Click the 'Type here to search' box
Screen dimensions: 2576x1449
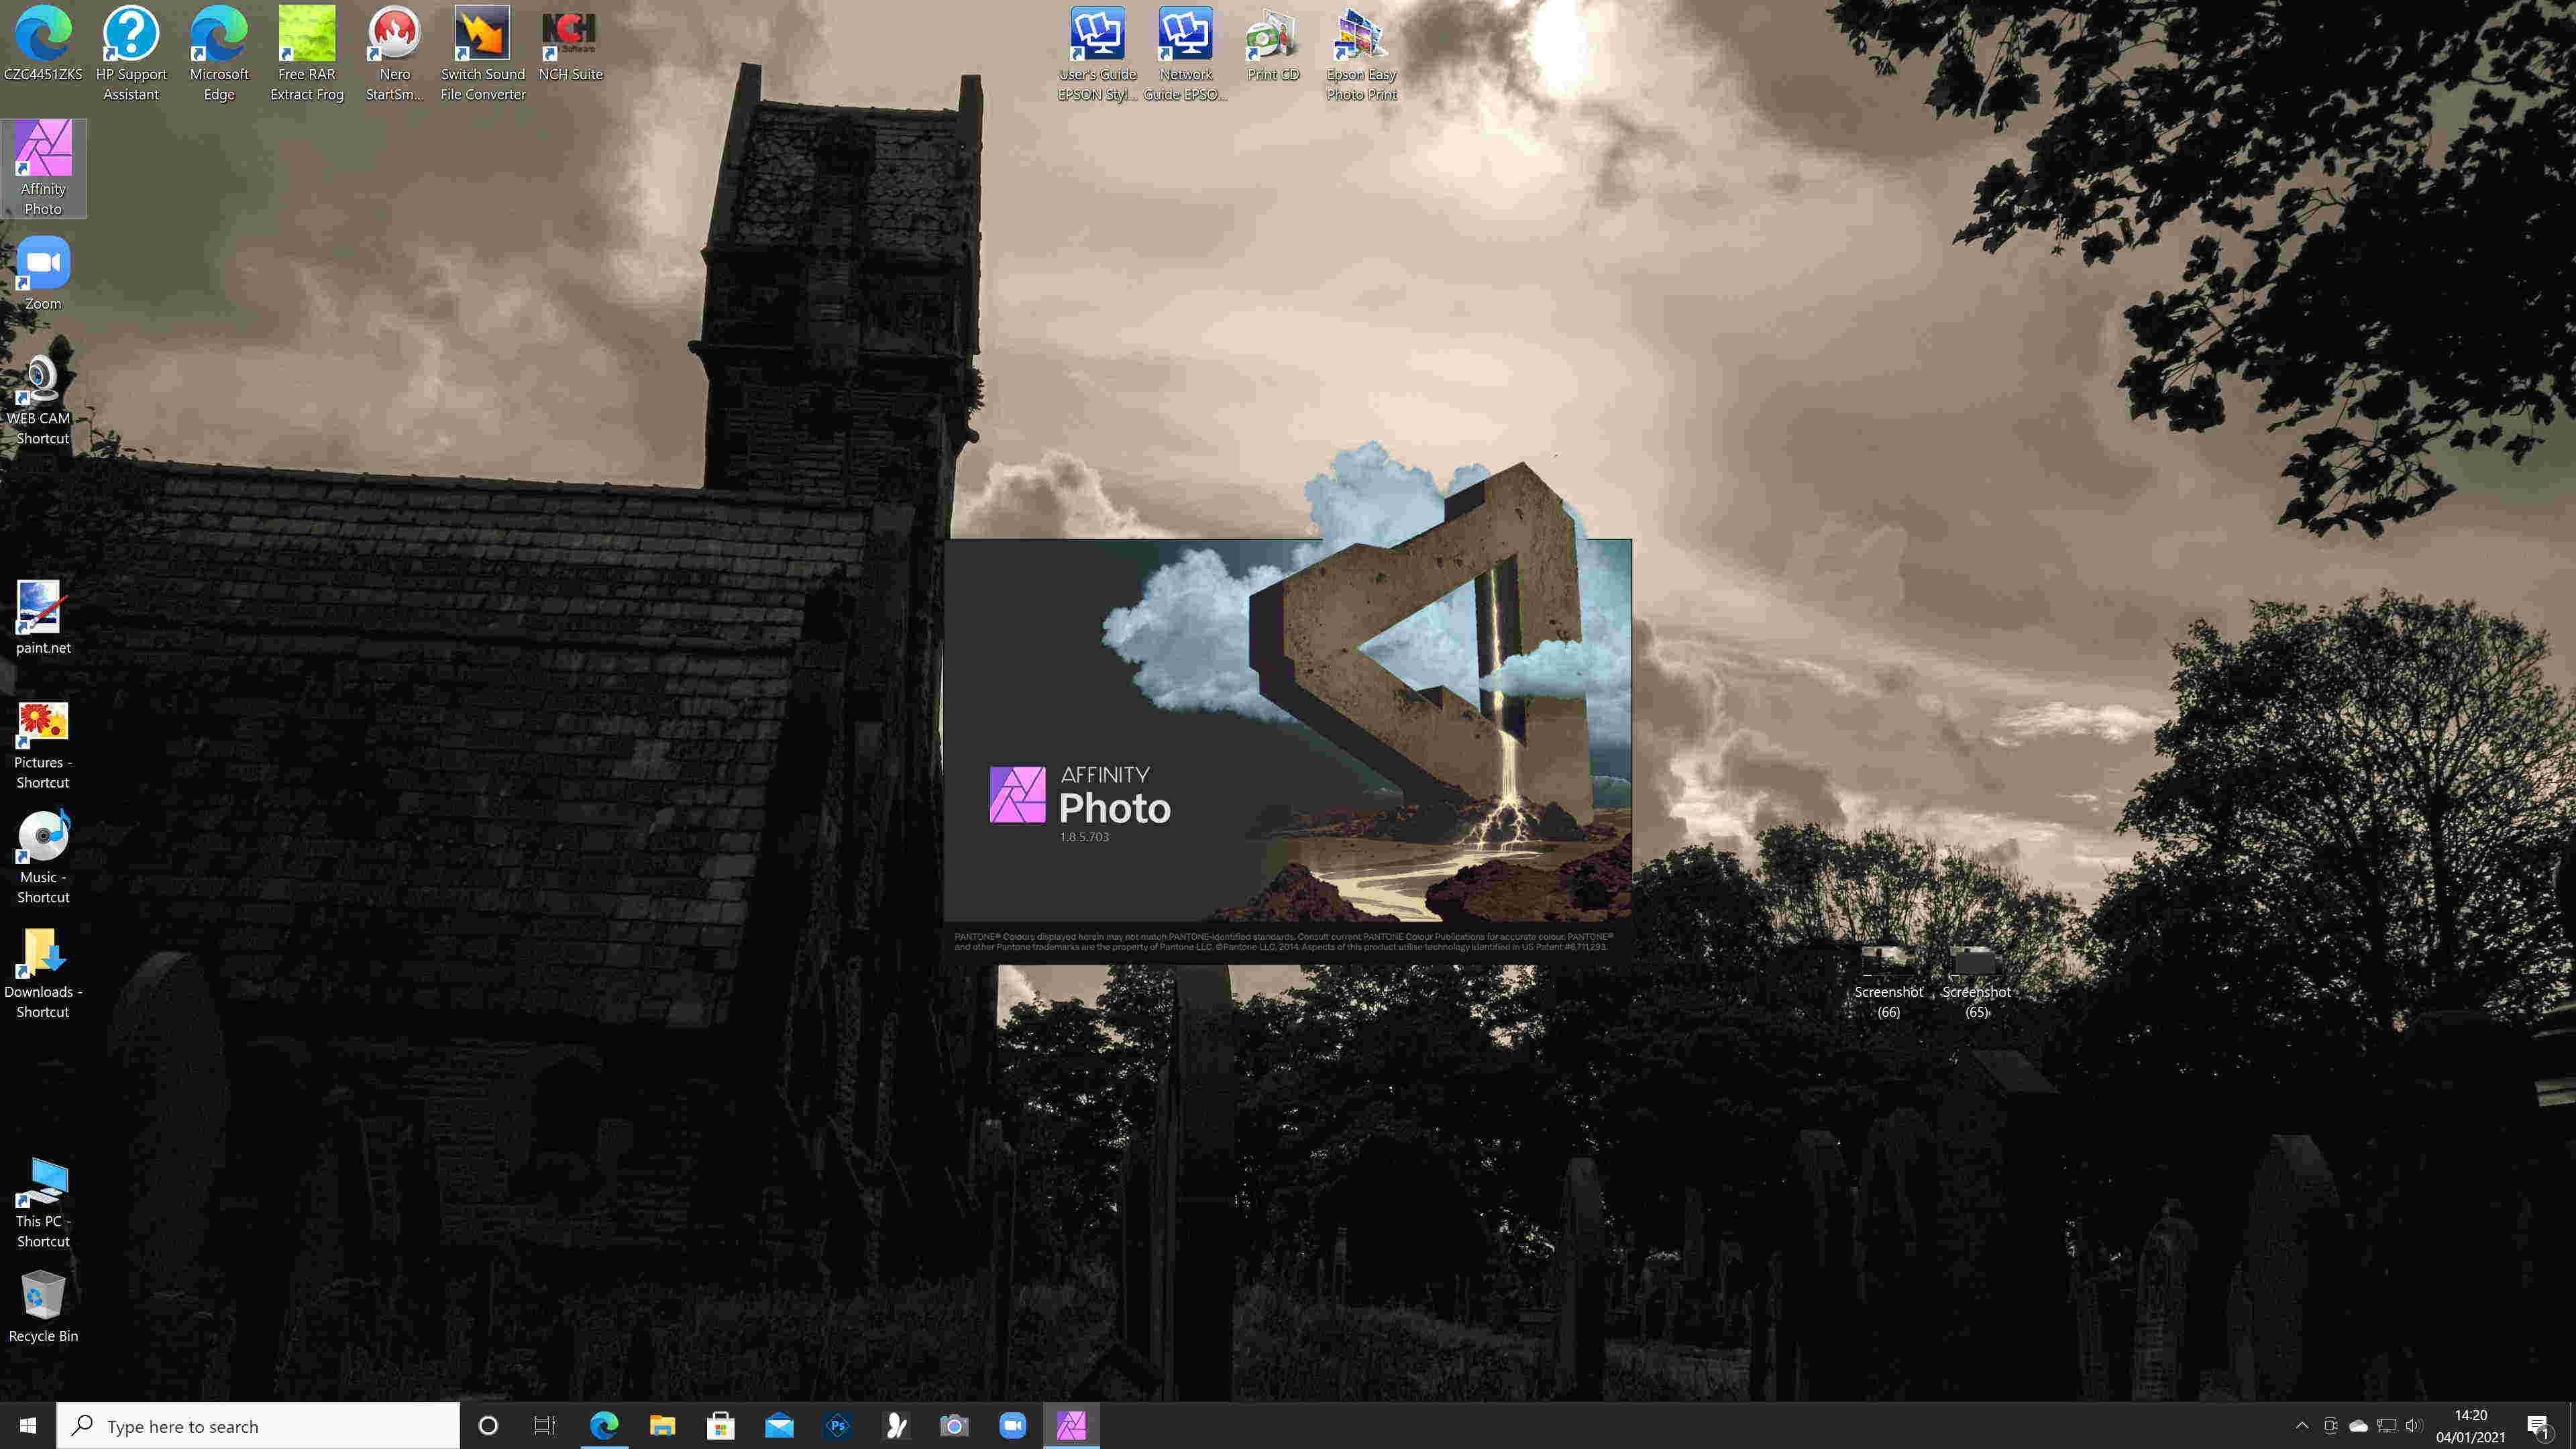tap(258, 1425)
